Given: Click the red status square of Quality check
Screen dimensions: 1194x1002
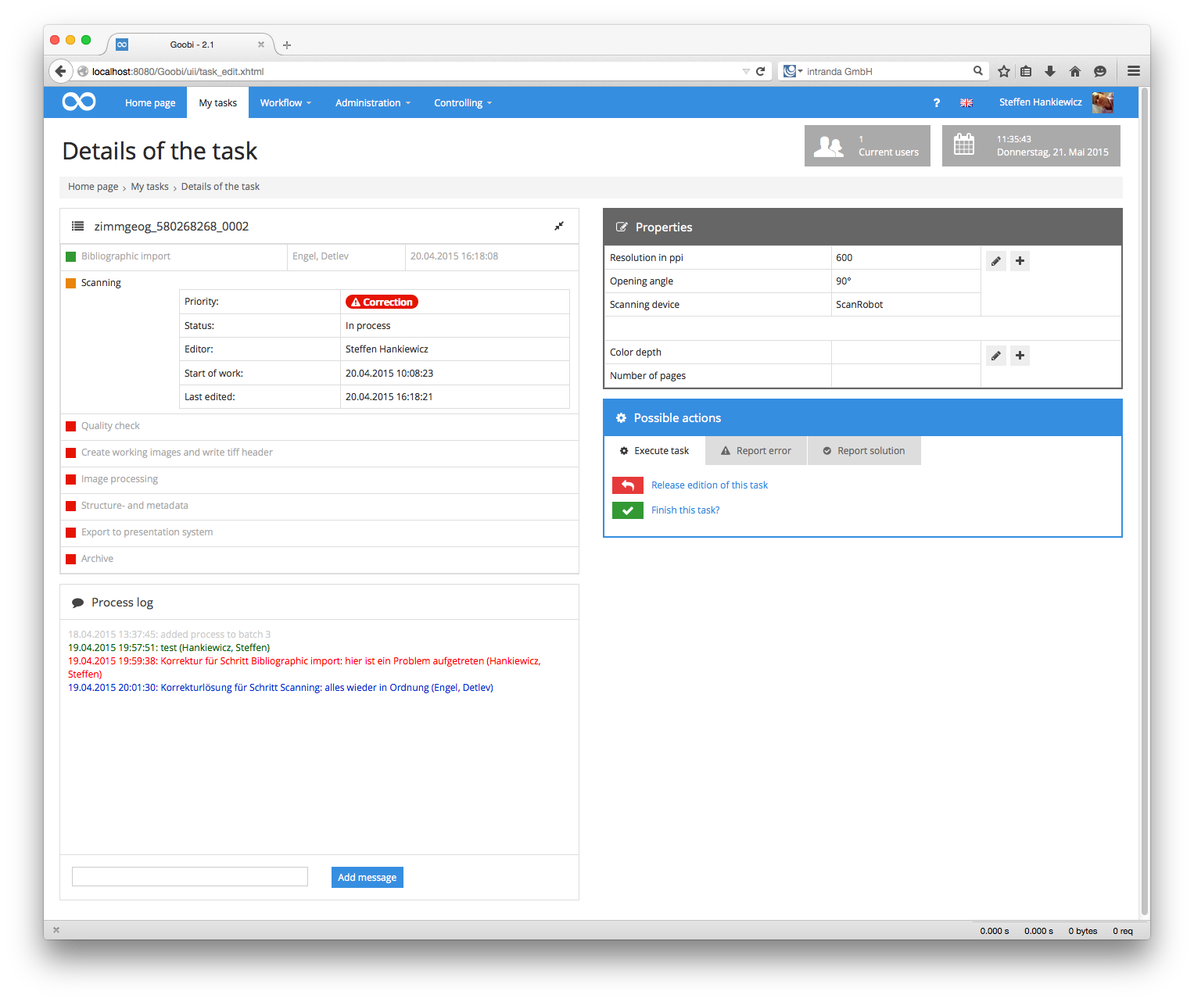Looking at the screenshot, I should click(x=71, y=426).
